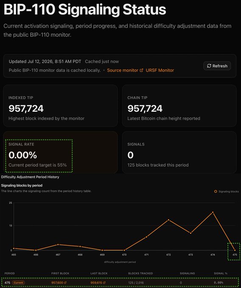
Task: Click the period 470 data point on chart
Action: [124, 250]
